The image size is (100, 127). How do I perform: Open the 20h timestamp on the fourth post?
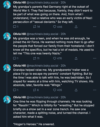63,97
